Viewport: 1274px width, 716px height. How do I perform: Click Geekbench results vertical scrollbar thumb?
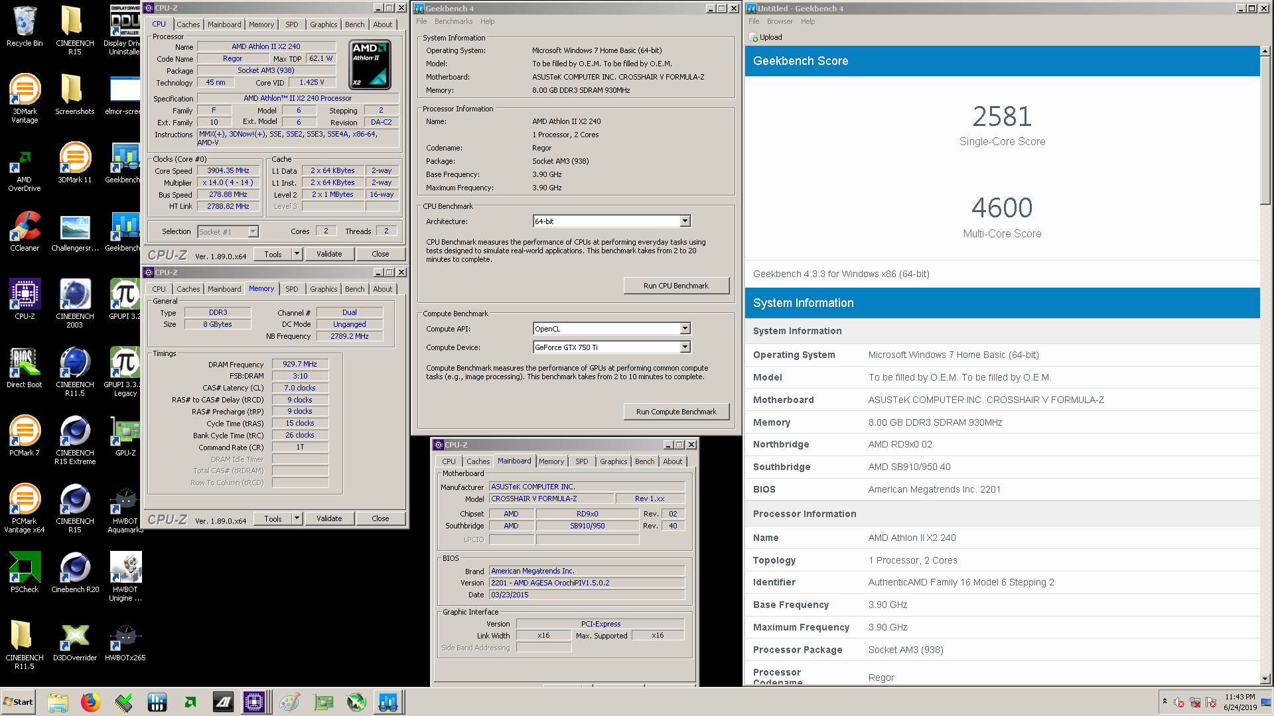point(1265,130)
